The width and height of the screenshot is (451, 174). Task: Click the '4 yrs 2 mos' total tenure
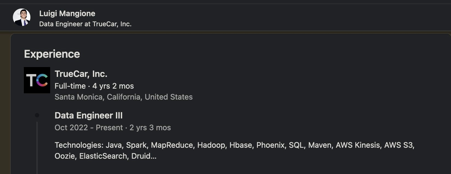113,86
